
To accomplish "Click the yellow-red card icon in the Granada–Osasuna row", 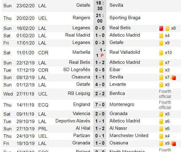I will tap(173, 143).
